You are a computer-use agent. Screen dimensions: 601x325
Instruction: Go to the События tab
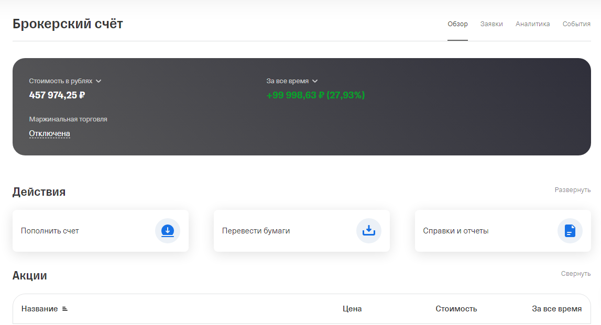click(576, 24)
